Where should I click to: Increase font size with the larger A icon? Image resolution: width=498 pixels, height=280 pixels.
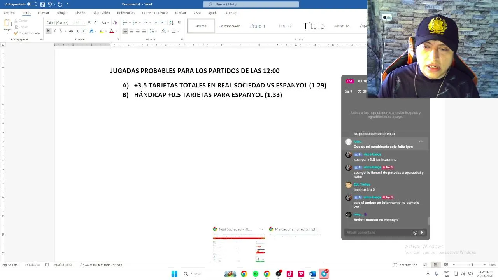[x=89, y=23]
